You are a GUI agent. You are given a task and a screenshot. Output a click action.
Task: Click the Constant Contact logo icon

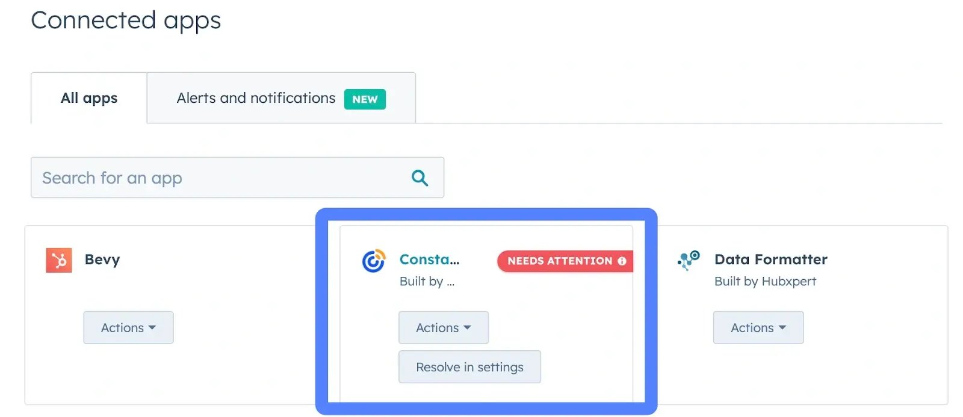coord(373,261)
